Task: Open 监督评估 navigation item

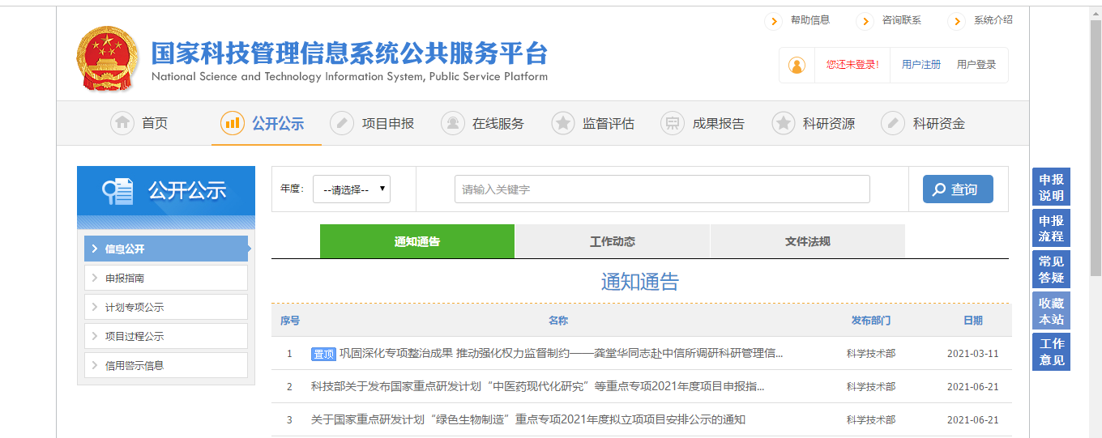Action: click(x=609, y=124)
